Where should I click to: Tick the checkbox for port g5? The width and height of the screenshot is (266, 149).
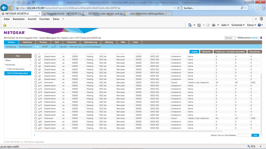pyautogui.click(x=36, y=66)
